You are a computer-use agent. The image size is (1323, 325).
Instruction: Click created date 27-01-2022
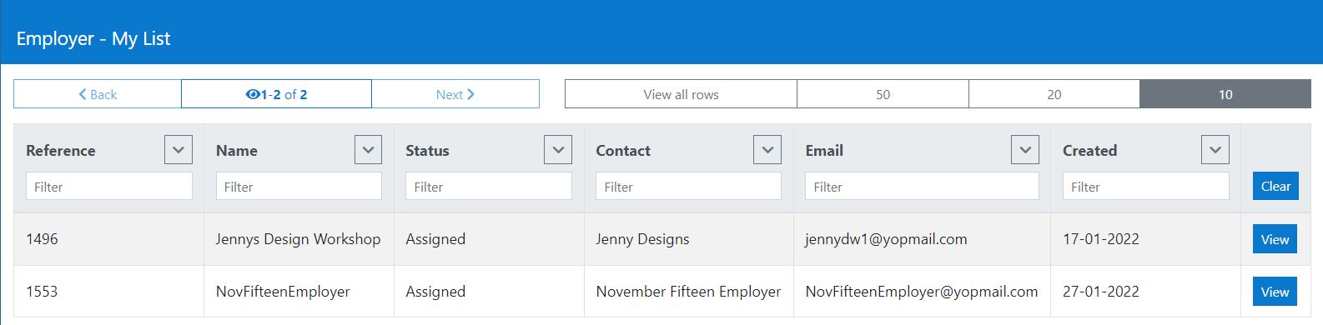(x=1101, y=292)
